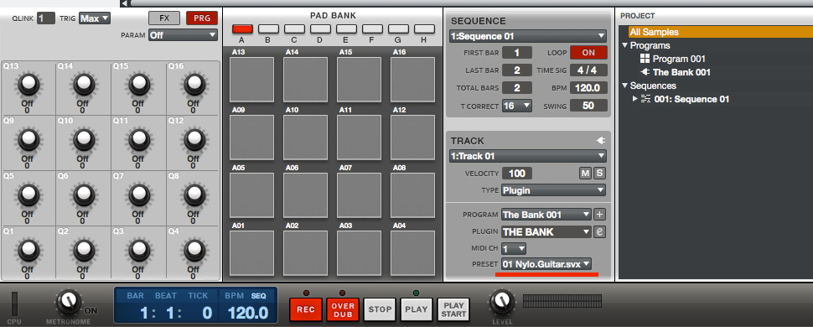Select pad bank A
The image size is (813, 327).
click(x=242, y=29)
